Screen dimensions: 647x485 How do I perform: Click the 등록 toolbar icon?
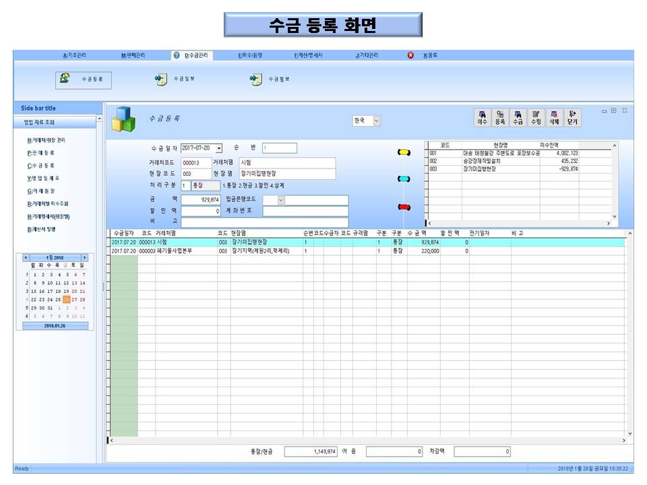pyautogui.click(x=500, y=118)
